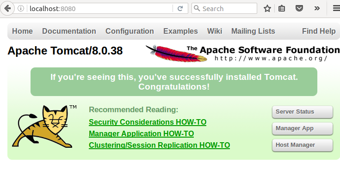Open the Find Help navigation item
Image resolution: width=340 pixels, height=169 pixels.
(x=319, y=31)
